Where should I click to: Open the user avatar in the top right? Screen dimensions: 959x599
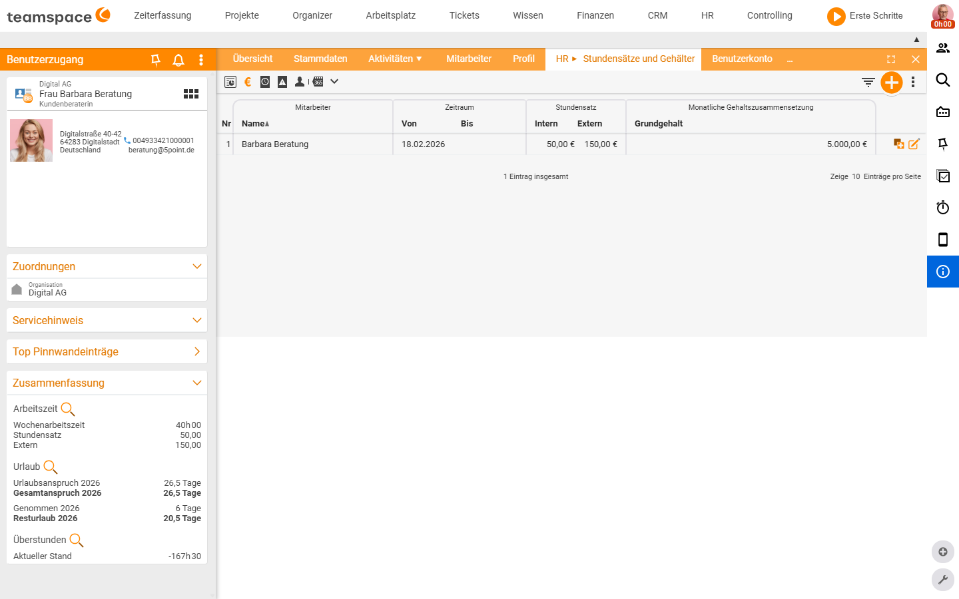click(x=942, y=15)
